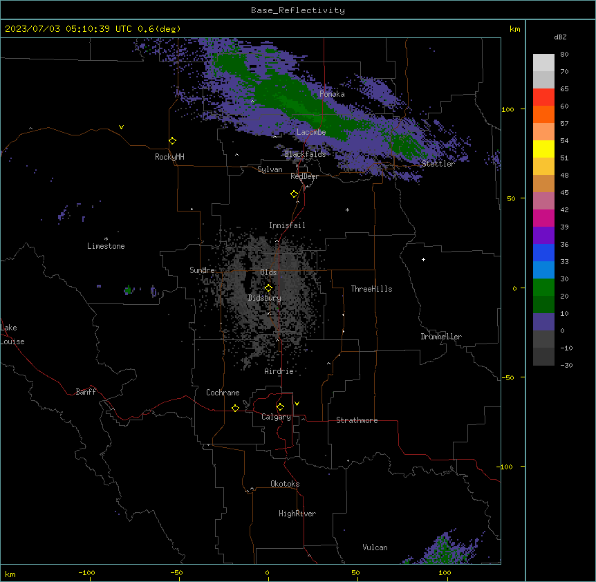Click the Vulcan label
The image size is (596, 582).
(375, 547)
